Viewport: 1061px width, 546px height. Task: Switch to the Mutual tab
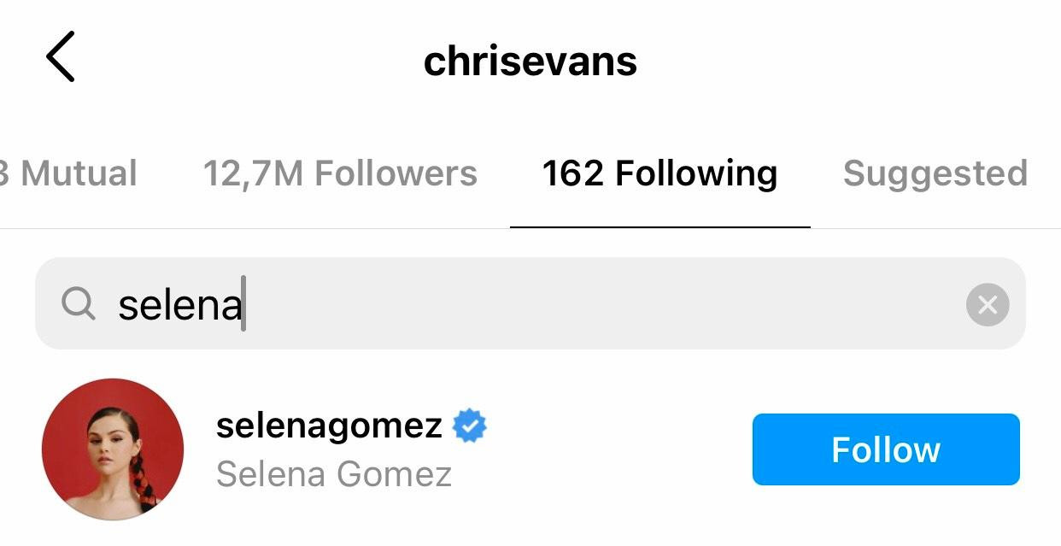[73, 173]
